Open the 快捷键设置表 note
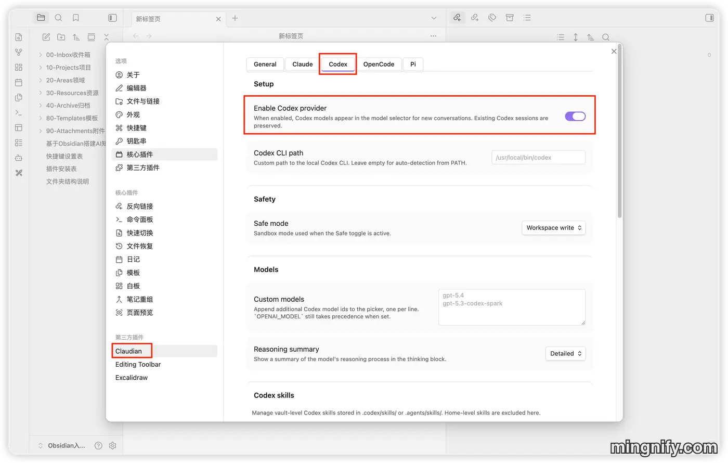 click(64, 157)
